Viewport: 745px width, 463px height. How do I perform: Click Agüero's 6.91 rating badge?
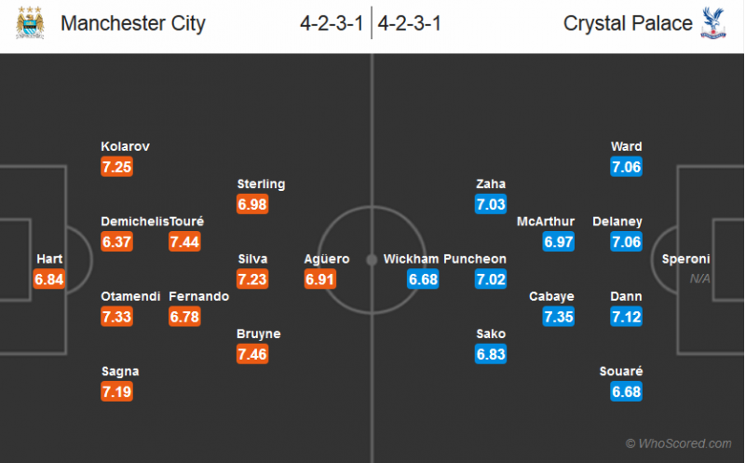coord(320,279)
